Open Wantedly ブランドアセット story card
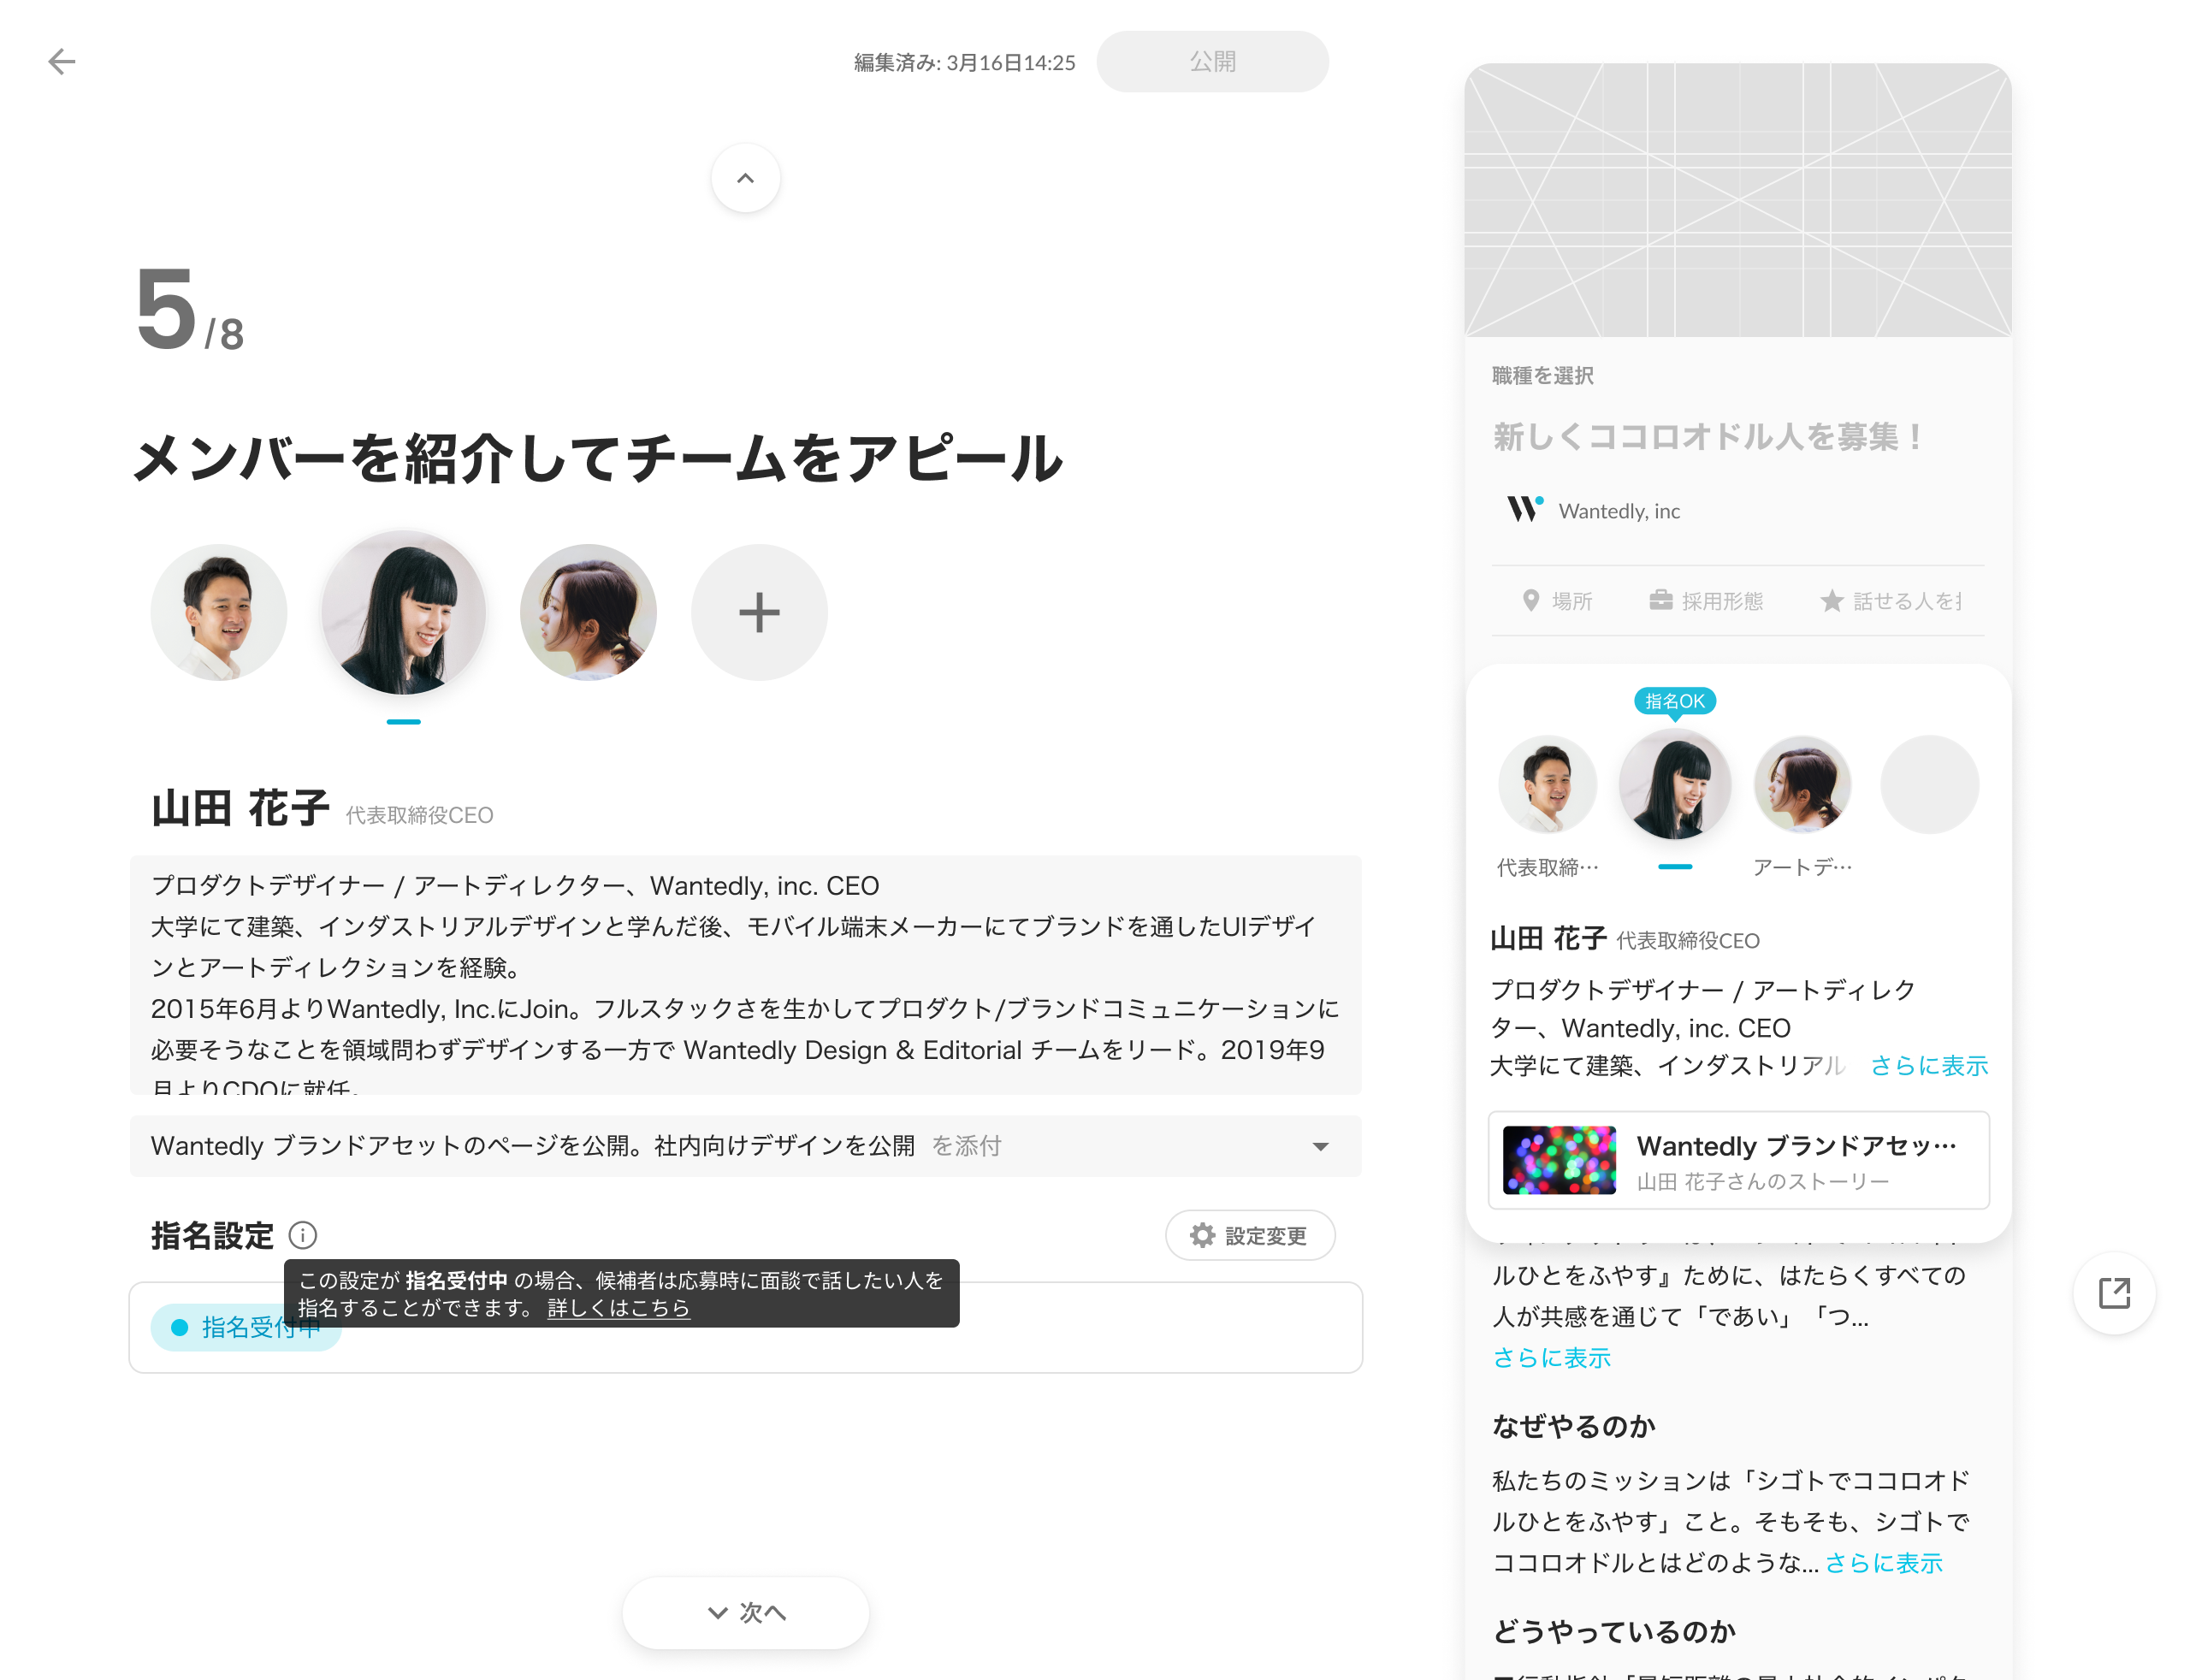 [x=1738, y=1161]
